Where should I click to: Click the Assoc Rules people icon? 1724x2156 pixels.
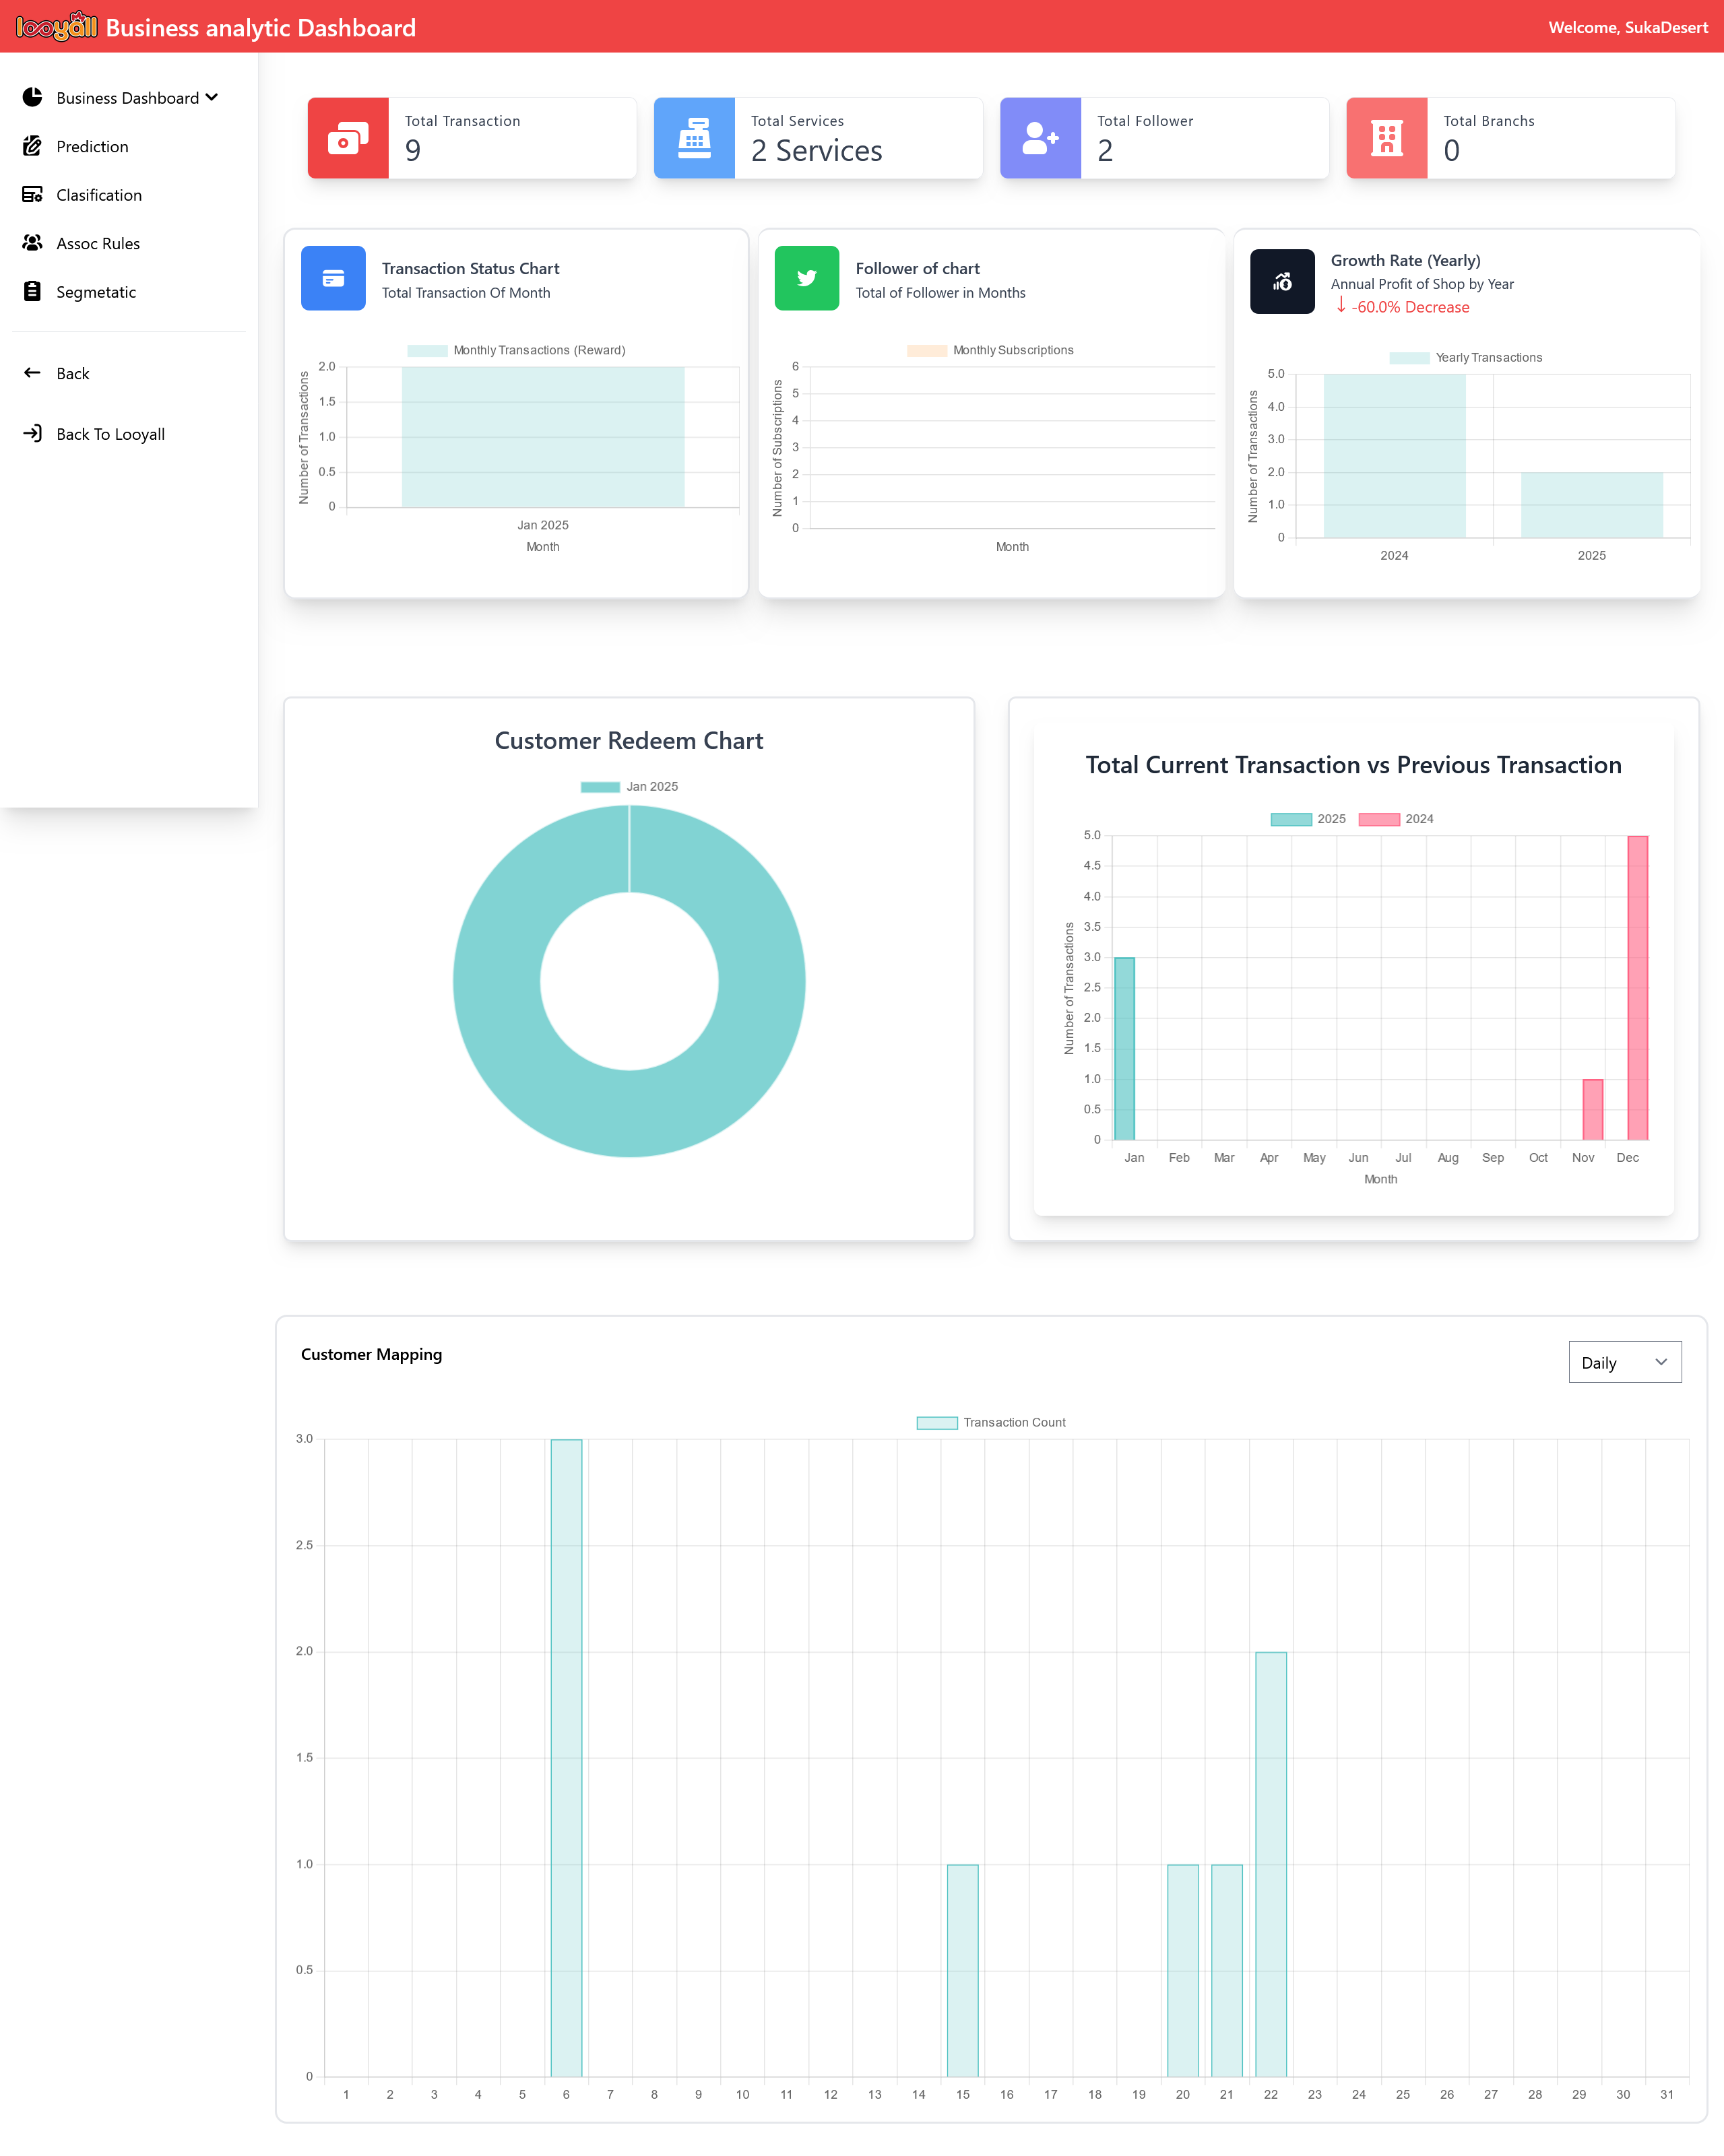click(32, 243)
